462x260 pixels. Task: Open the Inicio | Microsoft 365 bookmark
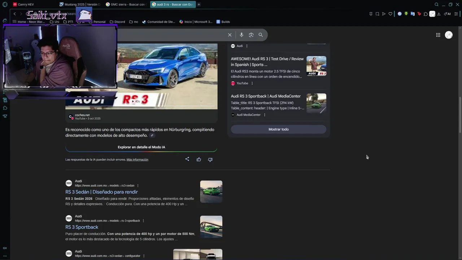coord(196,22)
